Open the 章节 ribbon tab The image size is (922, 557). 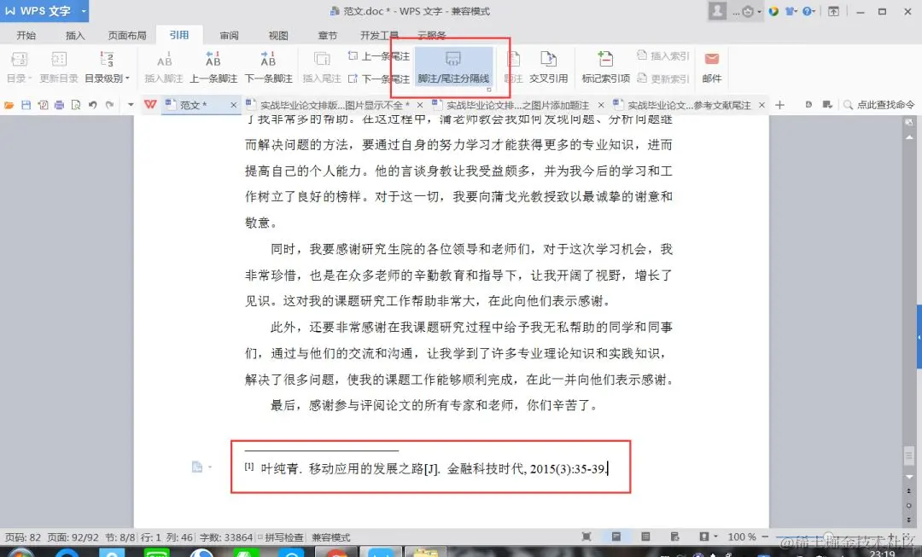point(328,35)
